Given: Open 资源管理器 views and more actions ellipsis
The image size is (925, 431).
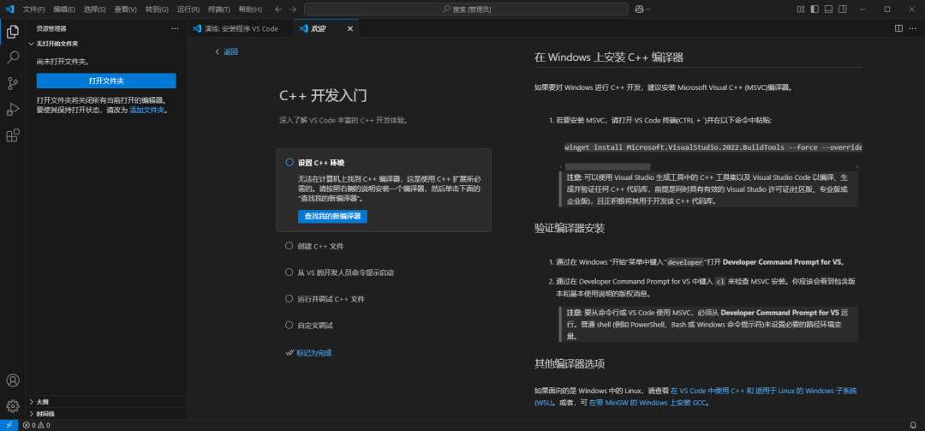Looking at the screenshot, I should pos(175,28).
